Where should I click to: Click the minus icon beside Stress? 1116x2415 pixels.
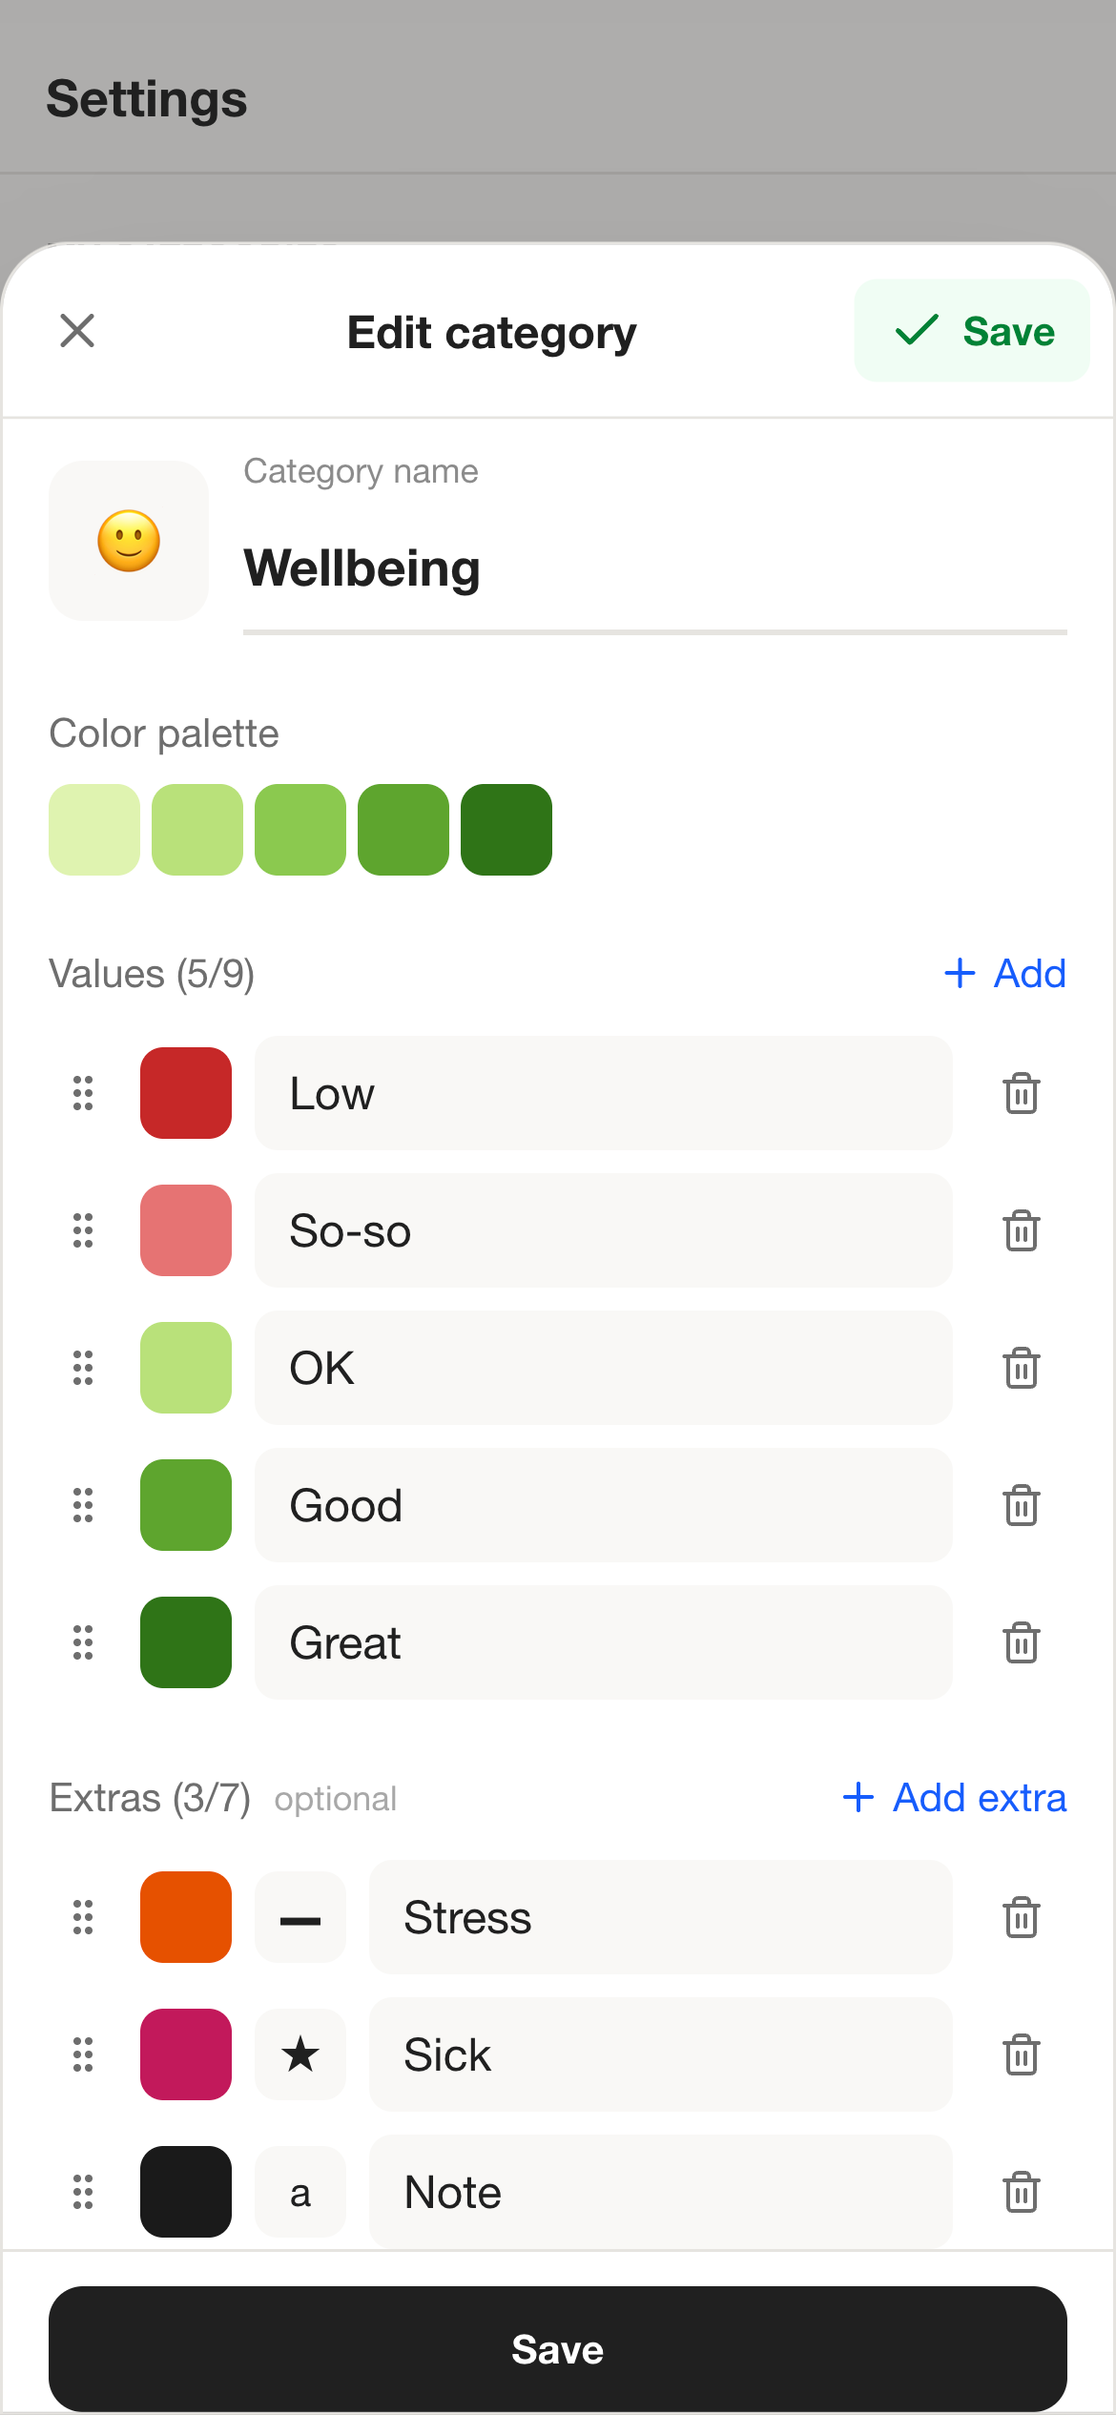(x=300, y=1917)
